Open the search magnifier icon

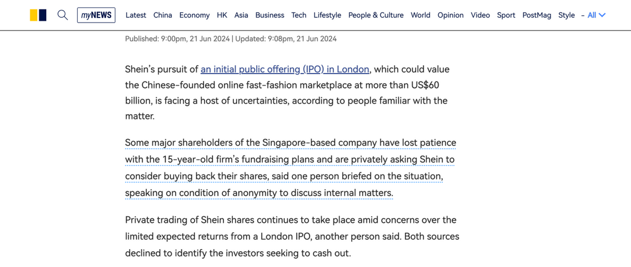pos(63,15)
